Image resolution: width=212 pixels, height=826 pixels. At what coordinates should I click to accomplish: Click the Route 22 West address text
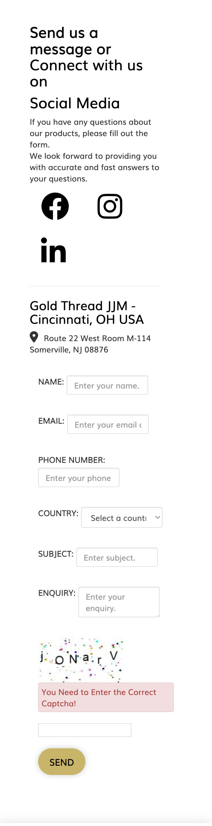tap(97, 338)
